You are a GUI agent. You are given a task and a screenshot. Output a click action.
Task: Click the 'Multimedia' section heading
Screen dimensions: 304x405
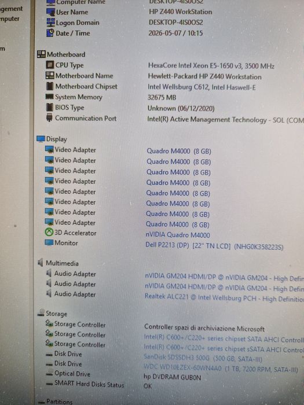point(62,263)
